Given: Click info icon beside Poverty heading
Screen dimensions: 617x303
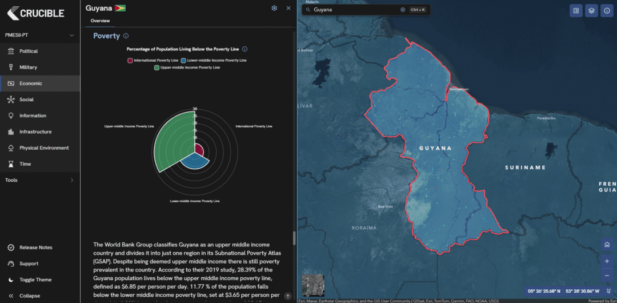Looking at the screenshot, I should [126, 36].
